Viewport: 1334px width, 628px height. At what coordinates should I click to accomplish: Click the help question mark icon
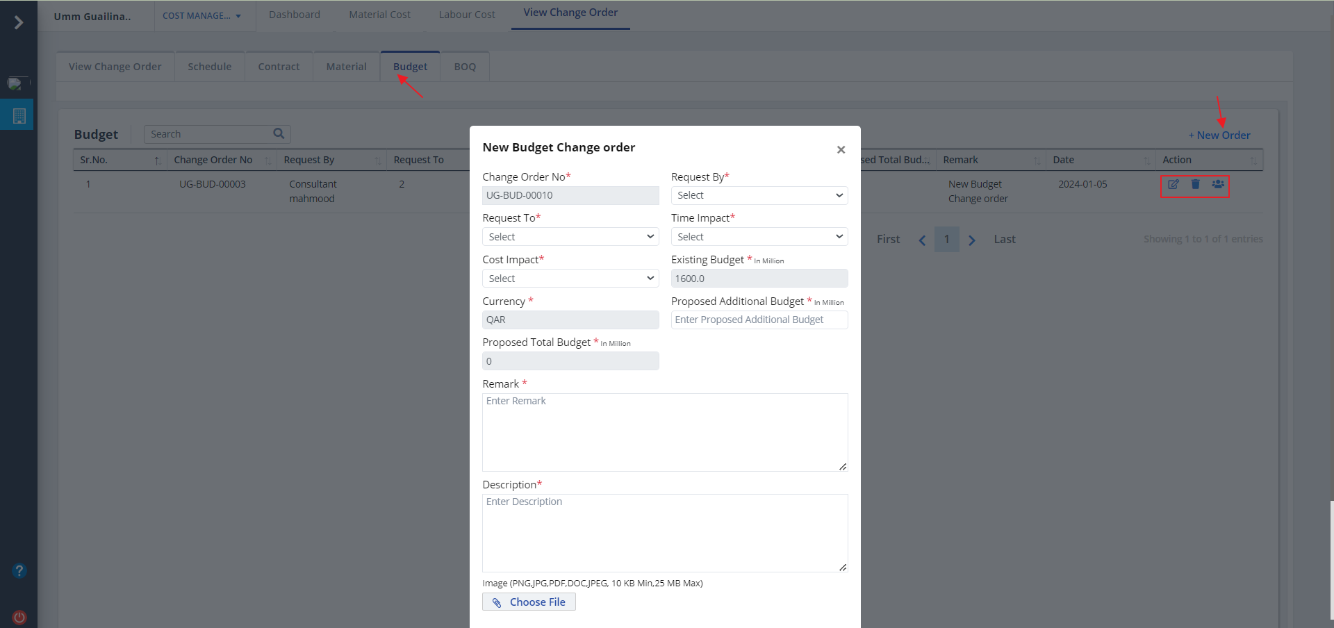[19, 571]
